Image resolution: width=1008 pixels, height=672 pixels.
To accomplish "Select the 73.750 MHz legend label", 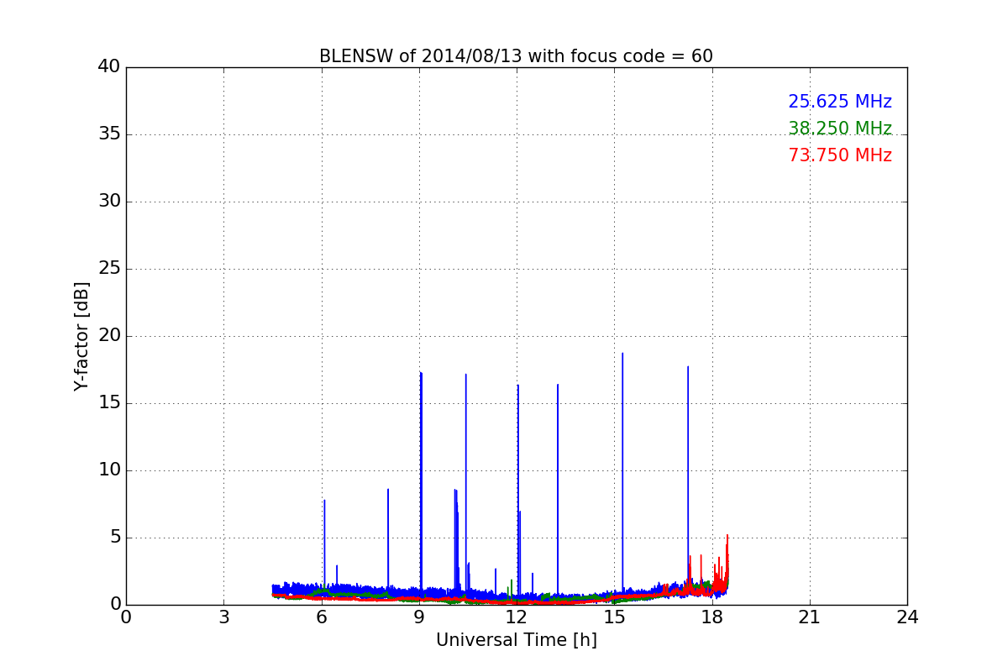I will pyautogui.click(x=840, y=155).
